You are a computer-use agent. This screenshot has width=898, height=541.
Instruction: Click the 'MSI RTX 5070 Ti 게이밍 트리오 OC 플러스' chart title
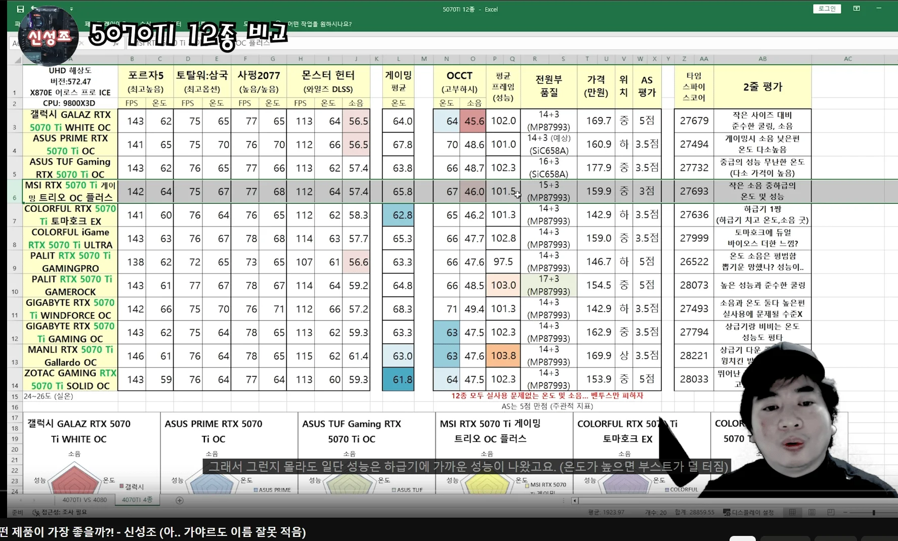point(490,431)
